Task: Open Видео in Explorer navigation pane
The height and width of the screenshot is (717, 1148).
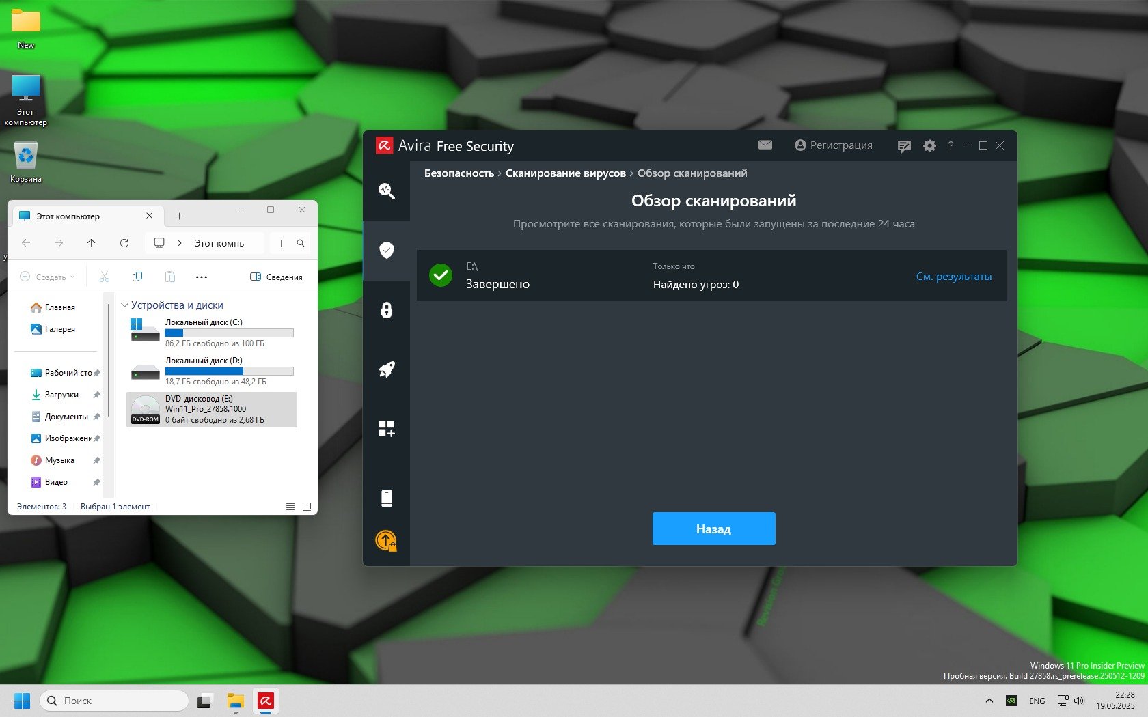Action: pos(50,482)
